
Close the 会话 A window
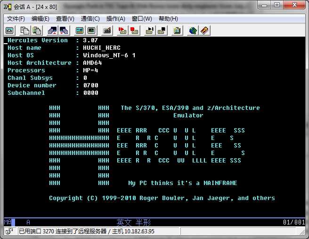point(294,5)
